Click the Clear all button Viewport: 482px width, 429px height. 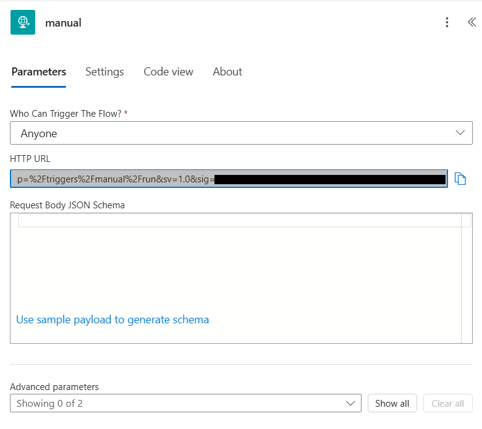coord(447,404)
